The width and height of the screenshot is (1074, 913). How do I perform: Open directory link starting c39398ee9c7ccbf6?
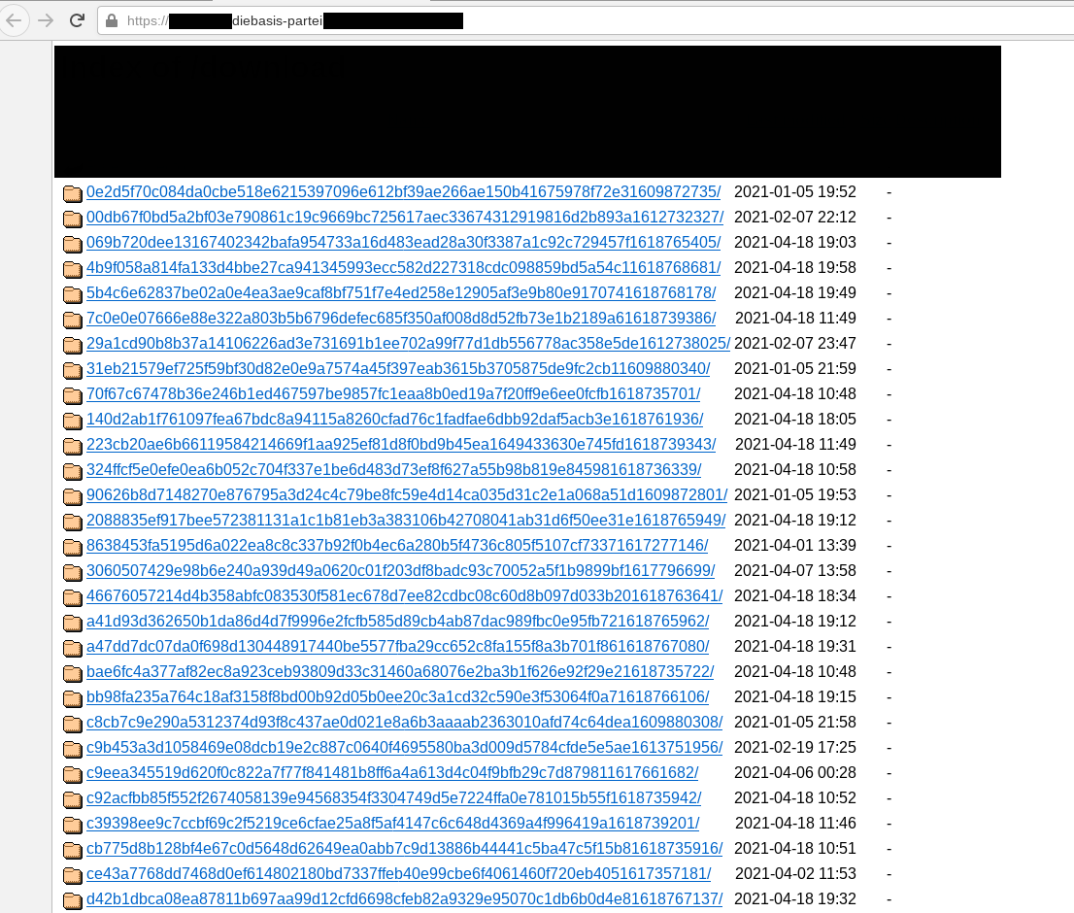tap(393, 824)
